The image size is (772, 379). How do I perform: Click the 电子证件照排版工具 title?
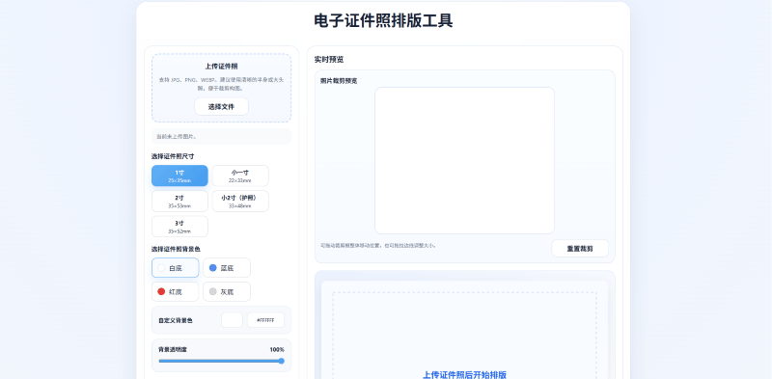tap(383, 20)
